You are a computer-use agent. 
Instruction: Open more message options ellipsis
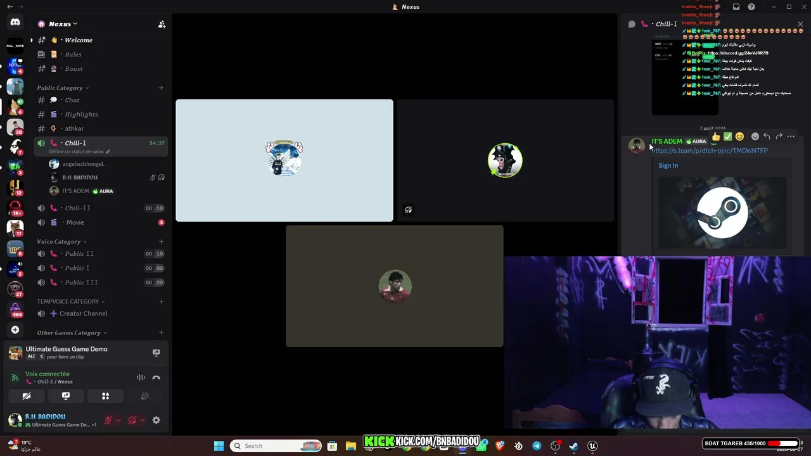(791, 136)
